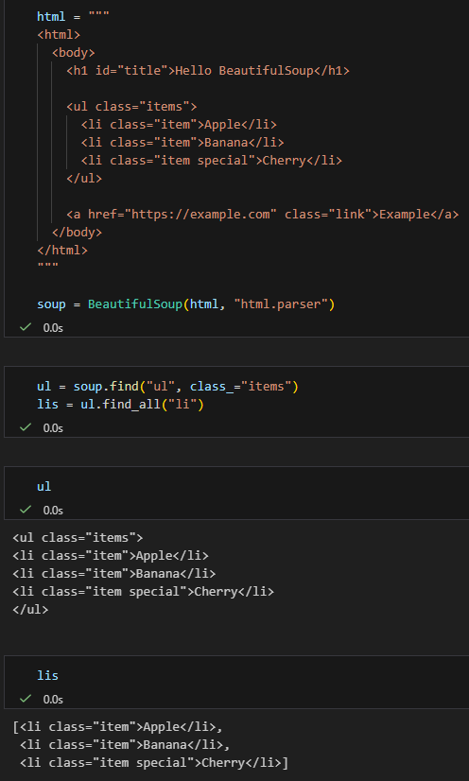The image size is (469, 781).
Task: Click the green checkmark under the html cell
Action: [x=25, y=327]
